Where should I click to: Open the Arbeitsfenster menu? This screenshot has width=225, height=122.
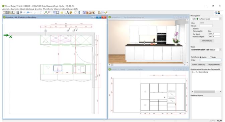[48, 9]
